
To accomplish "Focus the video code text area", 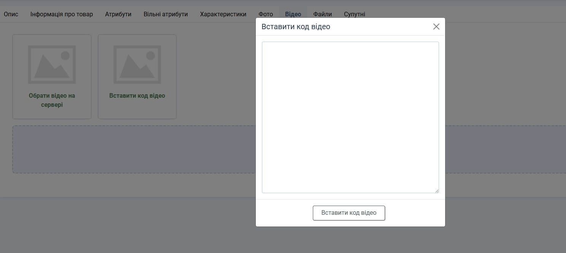I will (350, 117).
